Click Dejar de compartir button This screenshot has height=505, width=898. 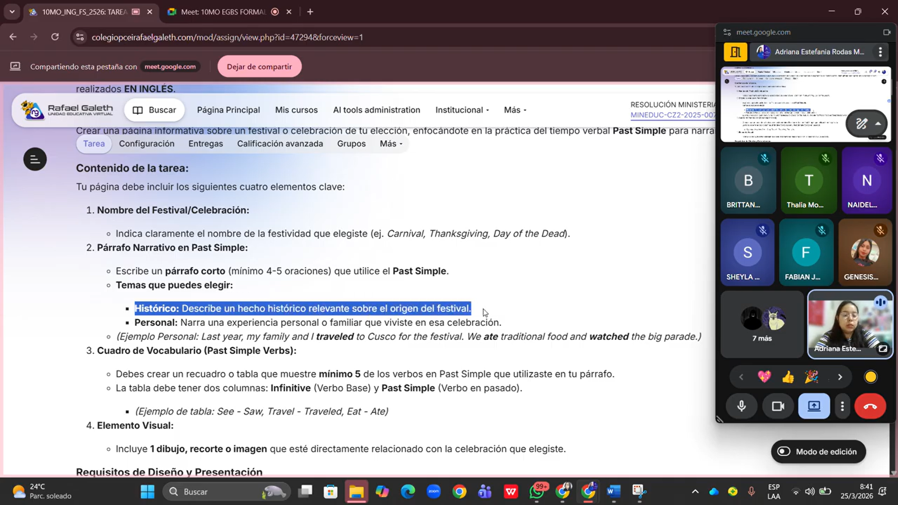tap(259, 66)
